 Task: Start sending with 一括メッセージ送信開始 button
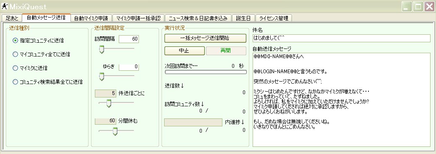point(206,38)
